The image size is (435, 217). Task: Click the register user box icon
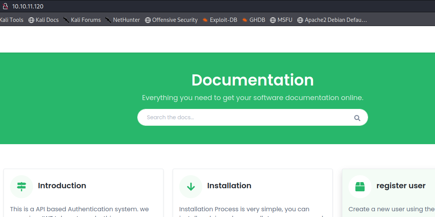[x=360, y=186]
